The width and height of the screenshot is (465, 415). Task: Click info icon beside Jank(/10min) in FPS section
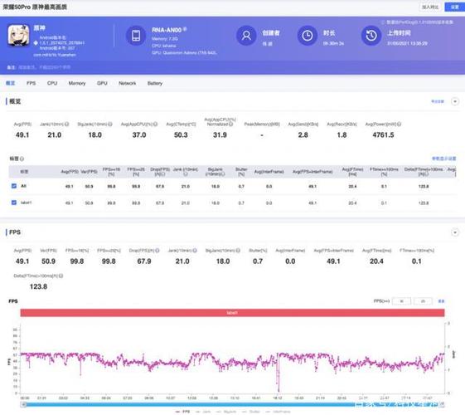pos(195,251)
